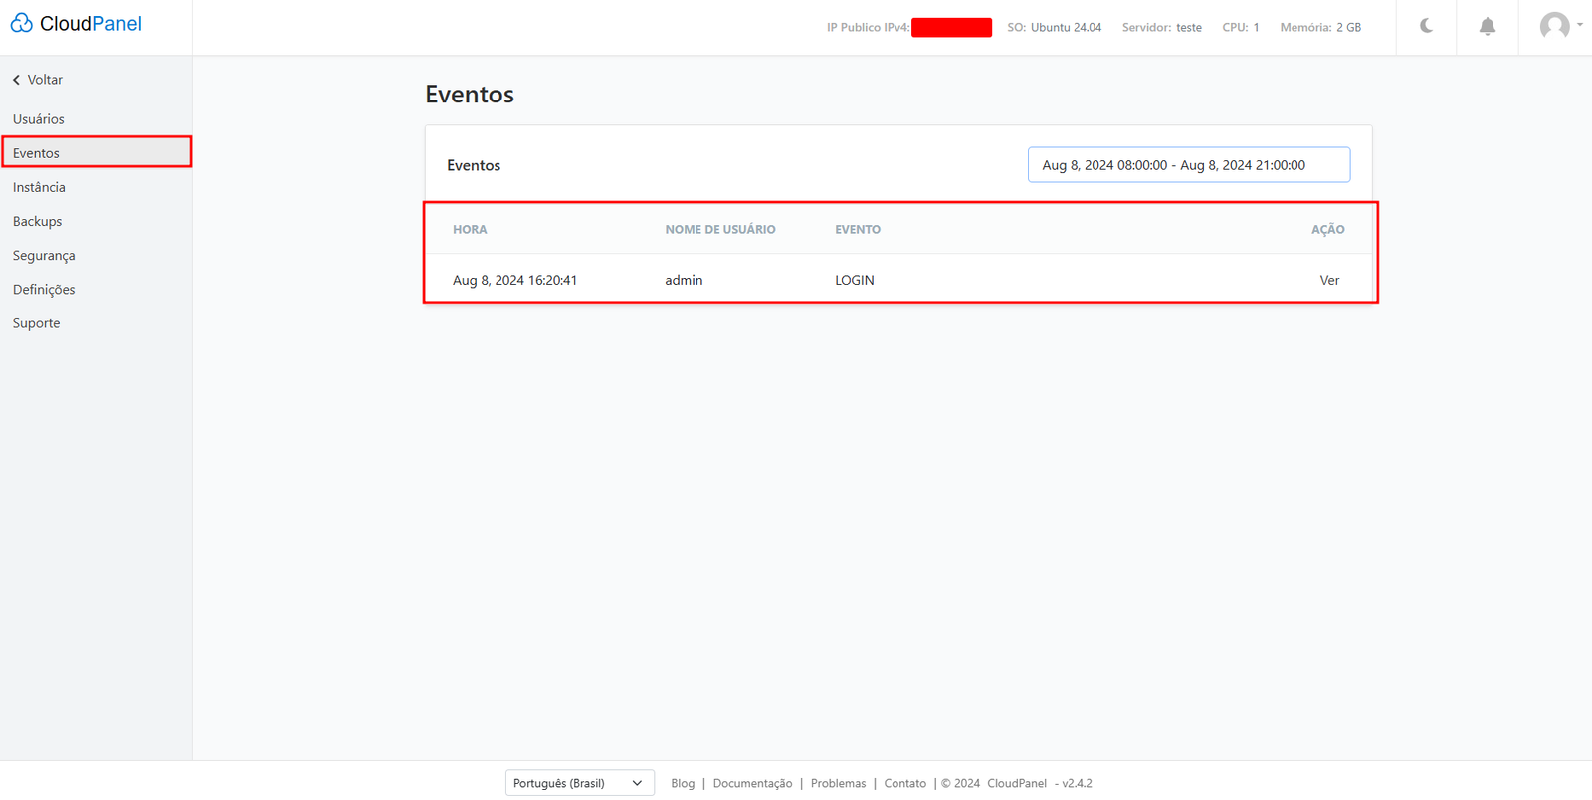Open the Documentação footer link
Image resolution: width=1592 pixels, height=800 pixels.
(x=752, y=783)
